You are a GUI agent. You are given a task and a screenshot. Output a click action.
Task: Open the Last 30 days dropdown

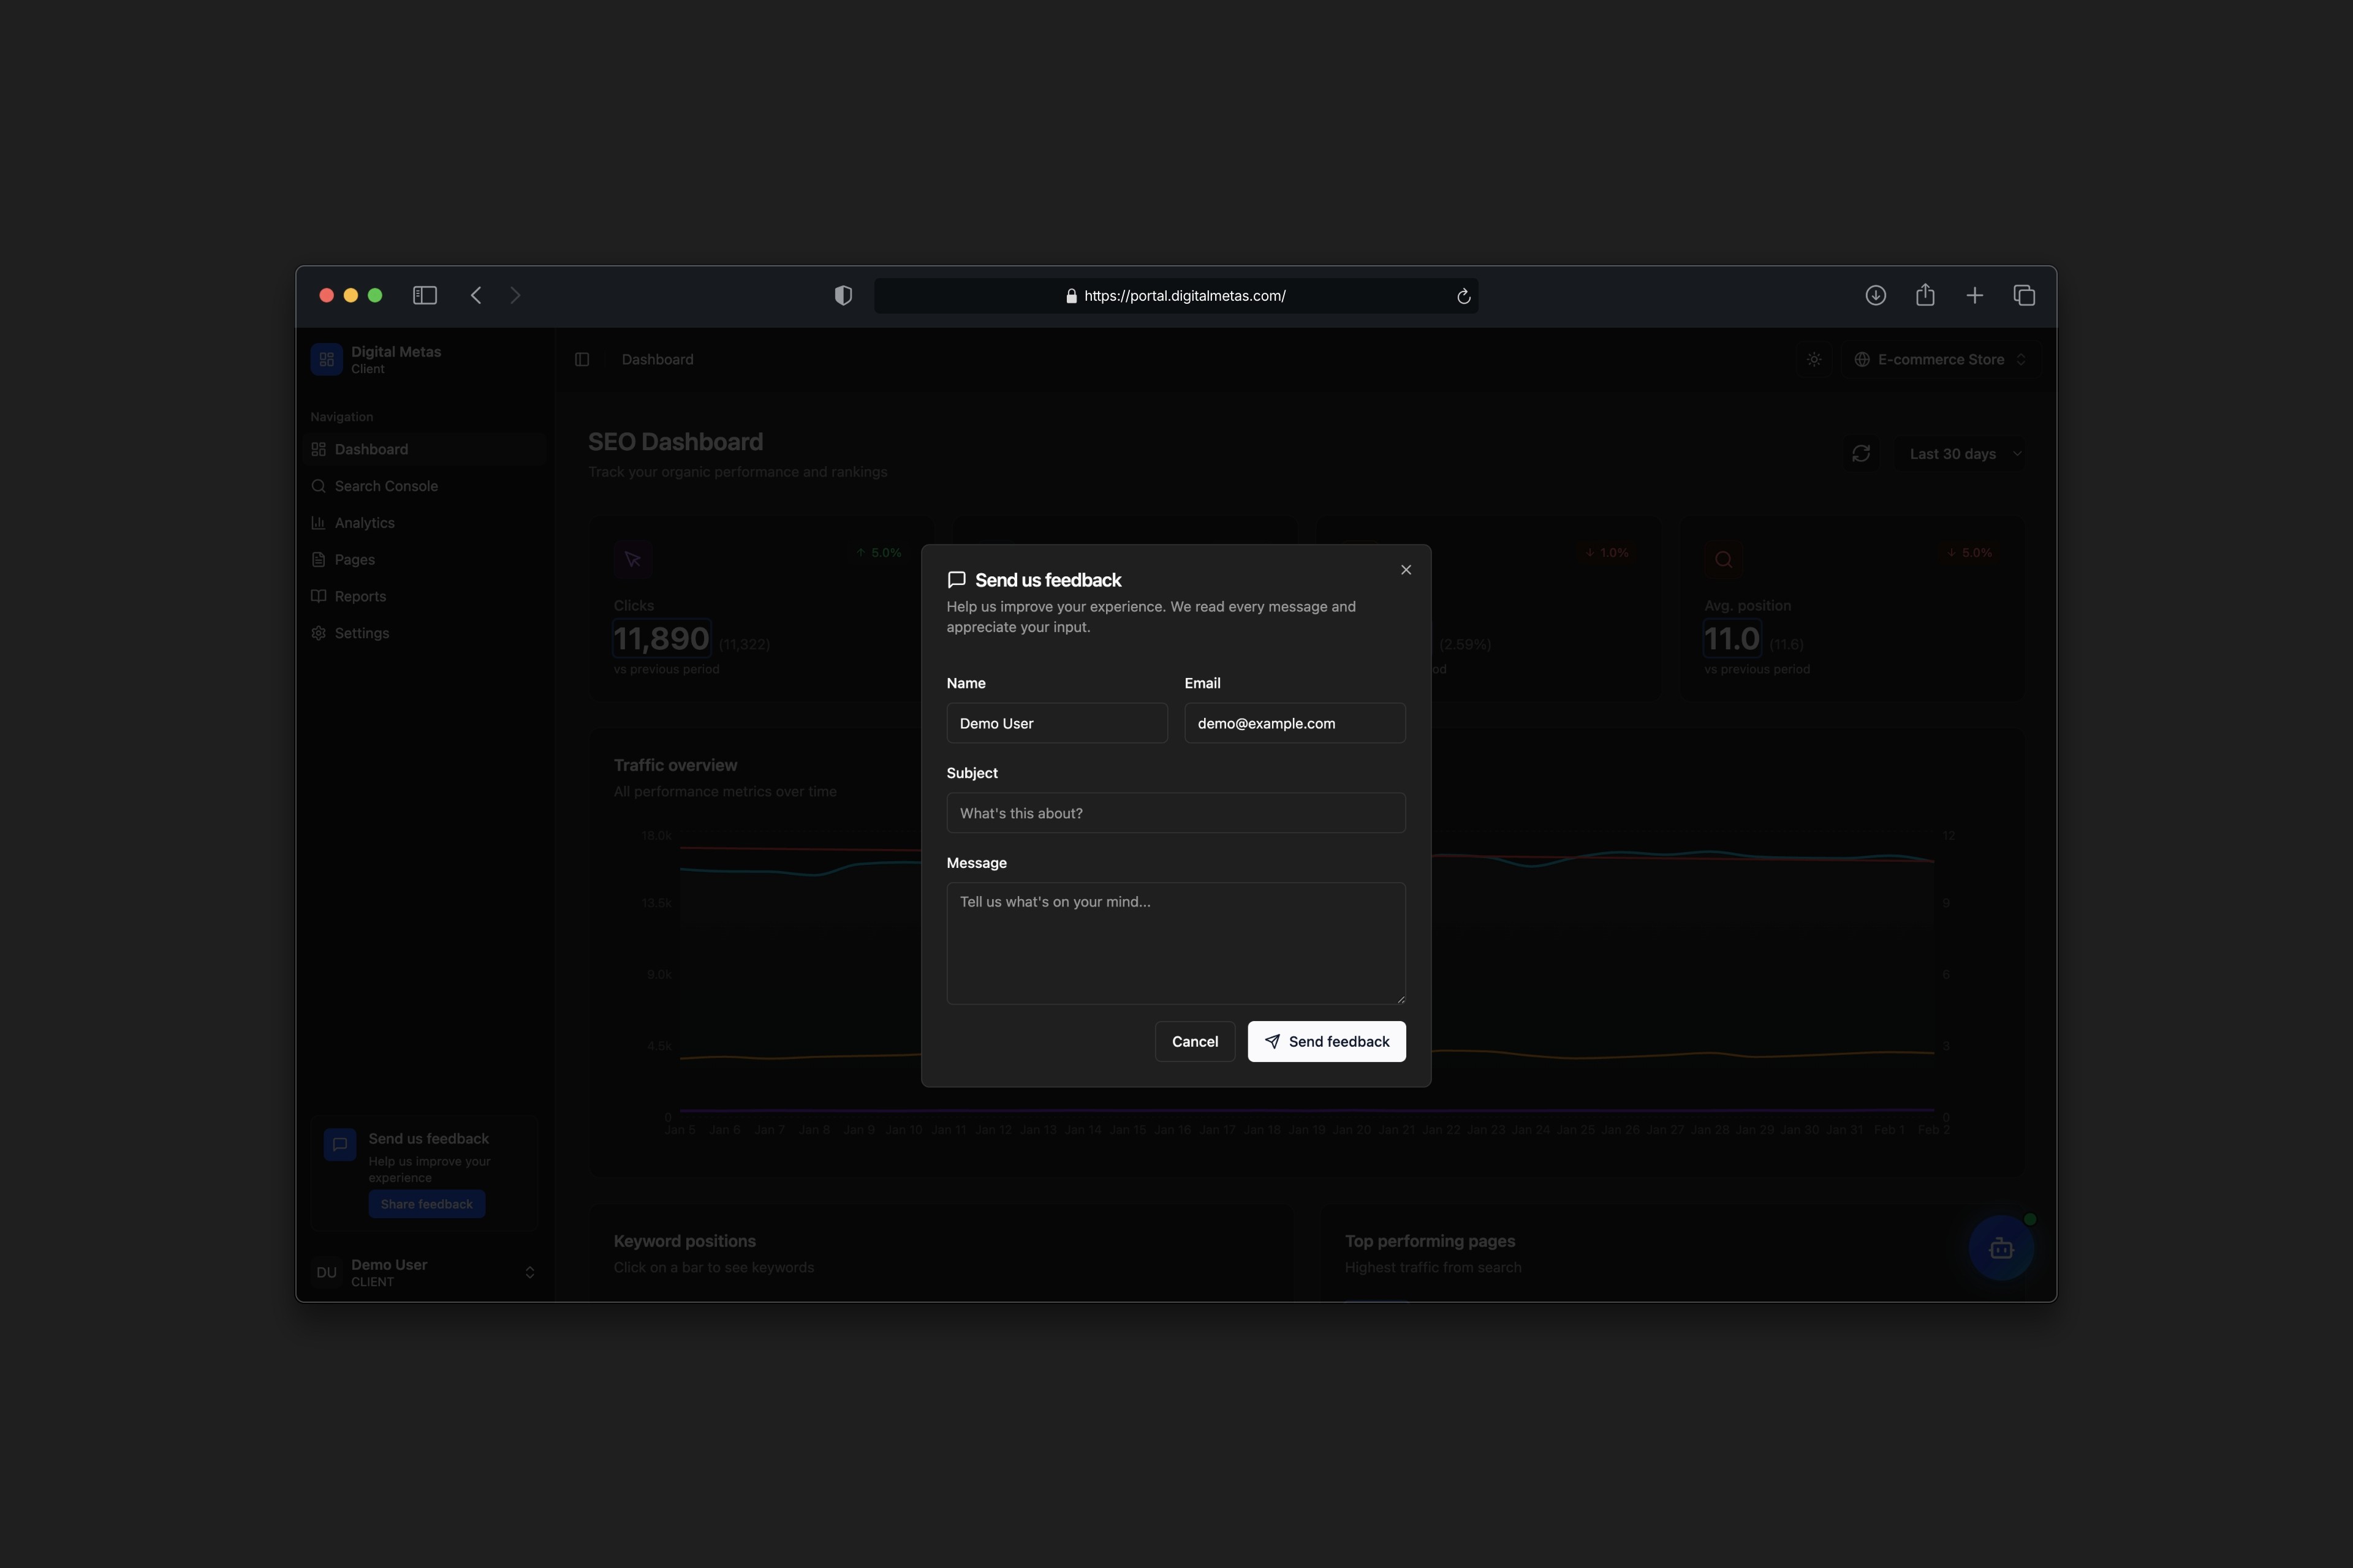click(x=1964, y=454)
